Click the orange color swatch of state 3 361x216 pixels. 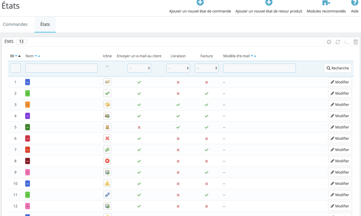(27, 105)
